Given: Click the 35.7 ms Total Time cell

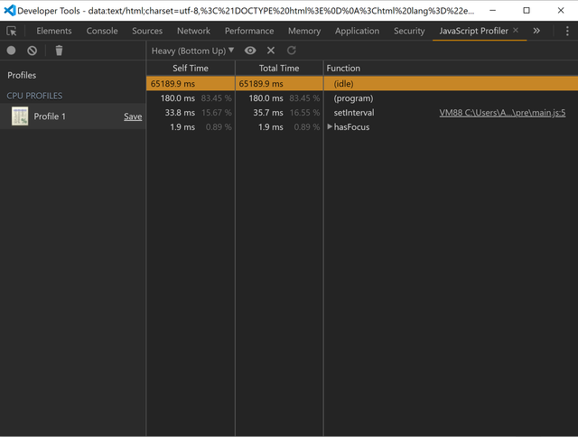Looking at the screenshot, I should (x=279, y=113).
